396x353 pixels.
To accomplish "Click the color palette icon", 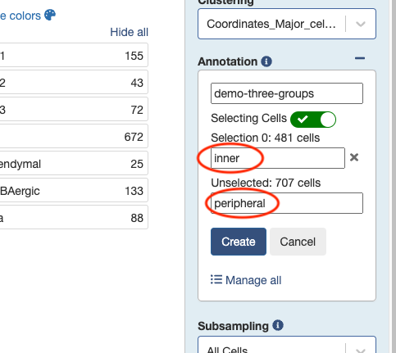I will coord(50,15).
